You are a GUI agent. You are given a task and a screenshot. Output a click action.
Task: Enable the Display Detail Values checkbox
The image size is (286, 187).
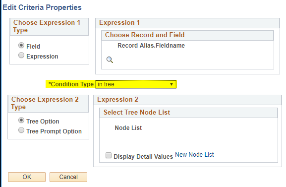[x=109, y=155]
